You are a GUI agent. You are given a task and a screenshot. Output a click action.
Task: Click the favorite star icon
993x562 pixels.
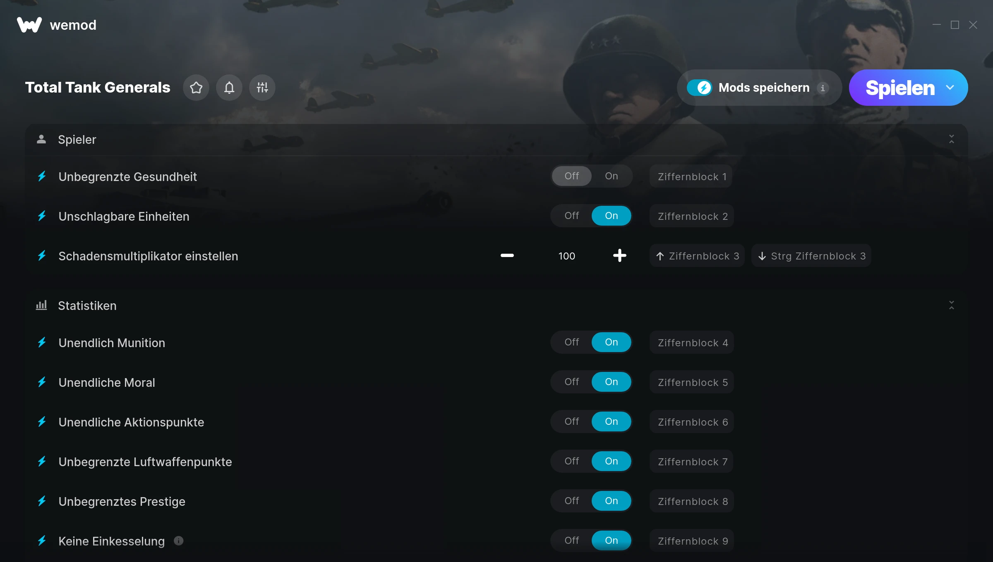coord(196,88)
